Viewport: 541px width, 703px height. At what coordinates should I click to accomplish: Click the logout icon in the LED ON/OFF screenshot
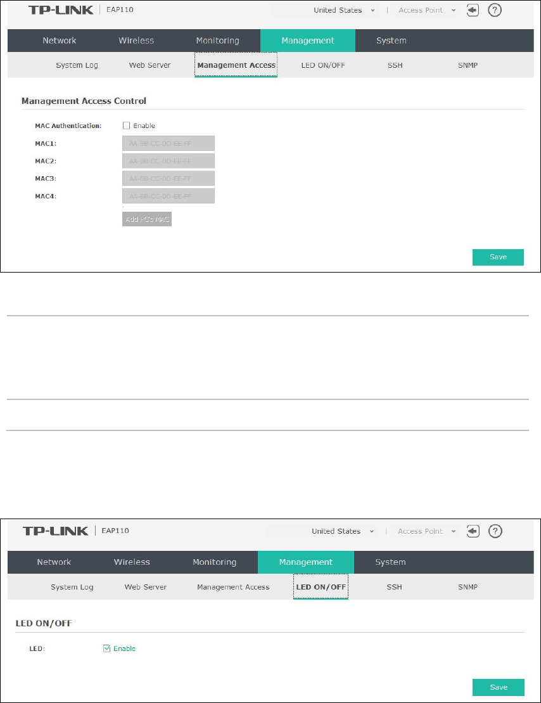point(473,531)
